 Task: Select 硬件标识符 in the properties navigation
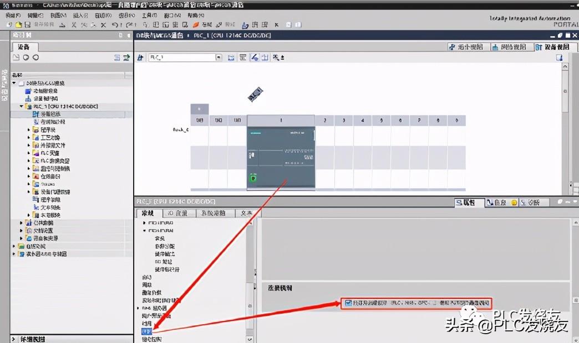tap(167, 269)
